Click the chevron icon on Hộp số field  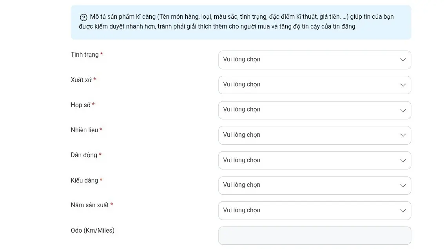(x=403, y=110)
